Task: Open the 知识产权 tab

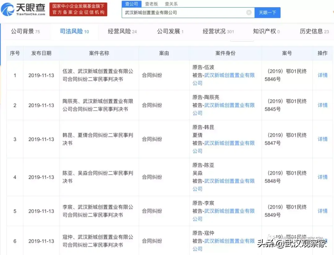Action: (x=266, y=31)
